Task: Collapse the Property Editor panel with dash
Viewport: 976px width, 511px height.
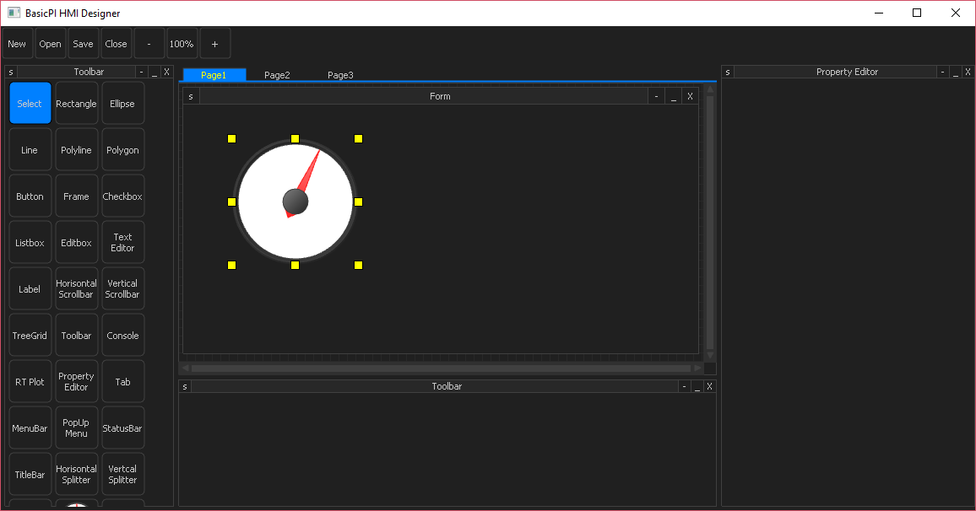Action: pyautogui.click(x=942, y=73)
